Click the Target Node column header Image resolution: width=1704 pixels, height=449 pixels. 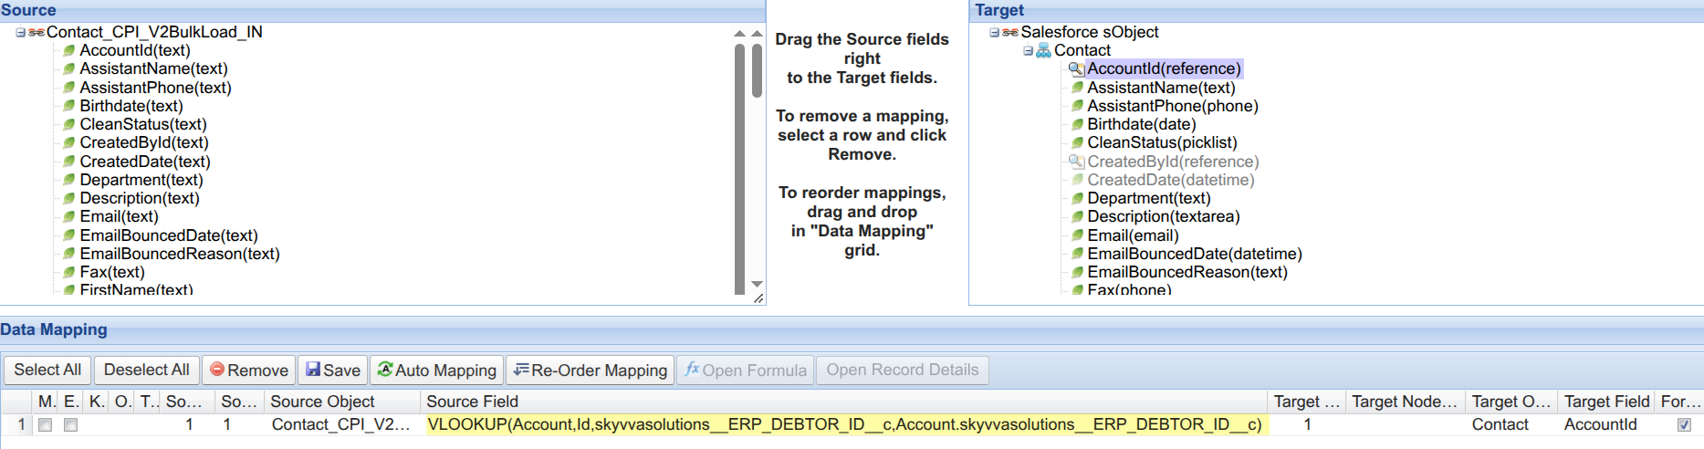[x=1406, y=402]
